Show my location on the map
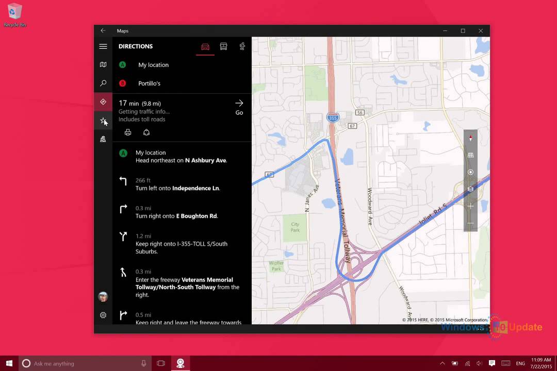 [x=470, y=172]
